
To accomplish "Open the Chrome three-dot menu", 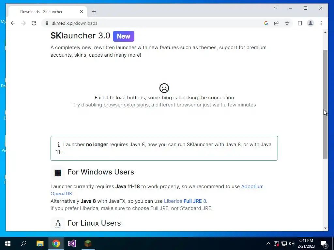I will [321, 23].
